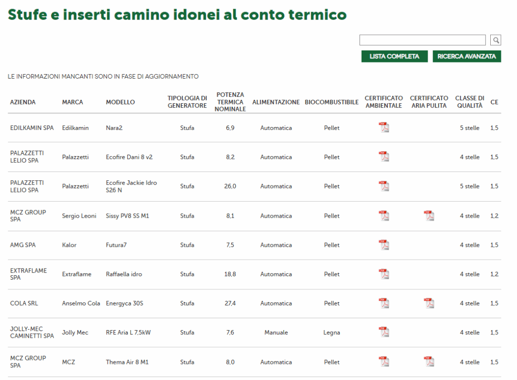The image size is (517, 380).
Task: Select the Kalor brand cell
Action: [69, 245]
